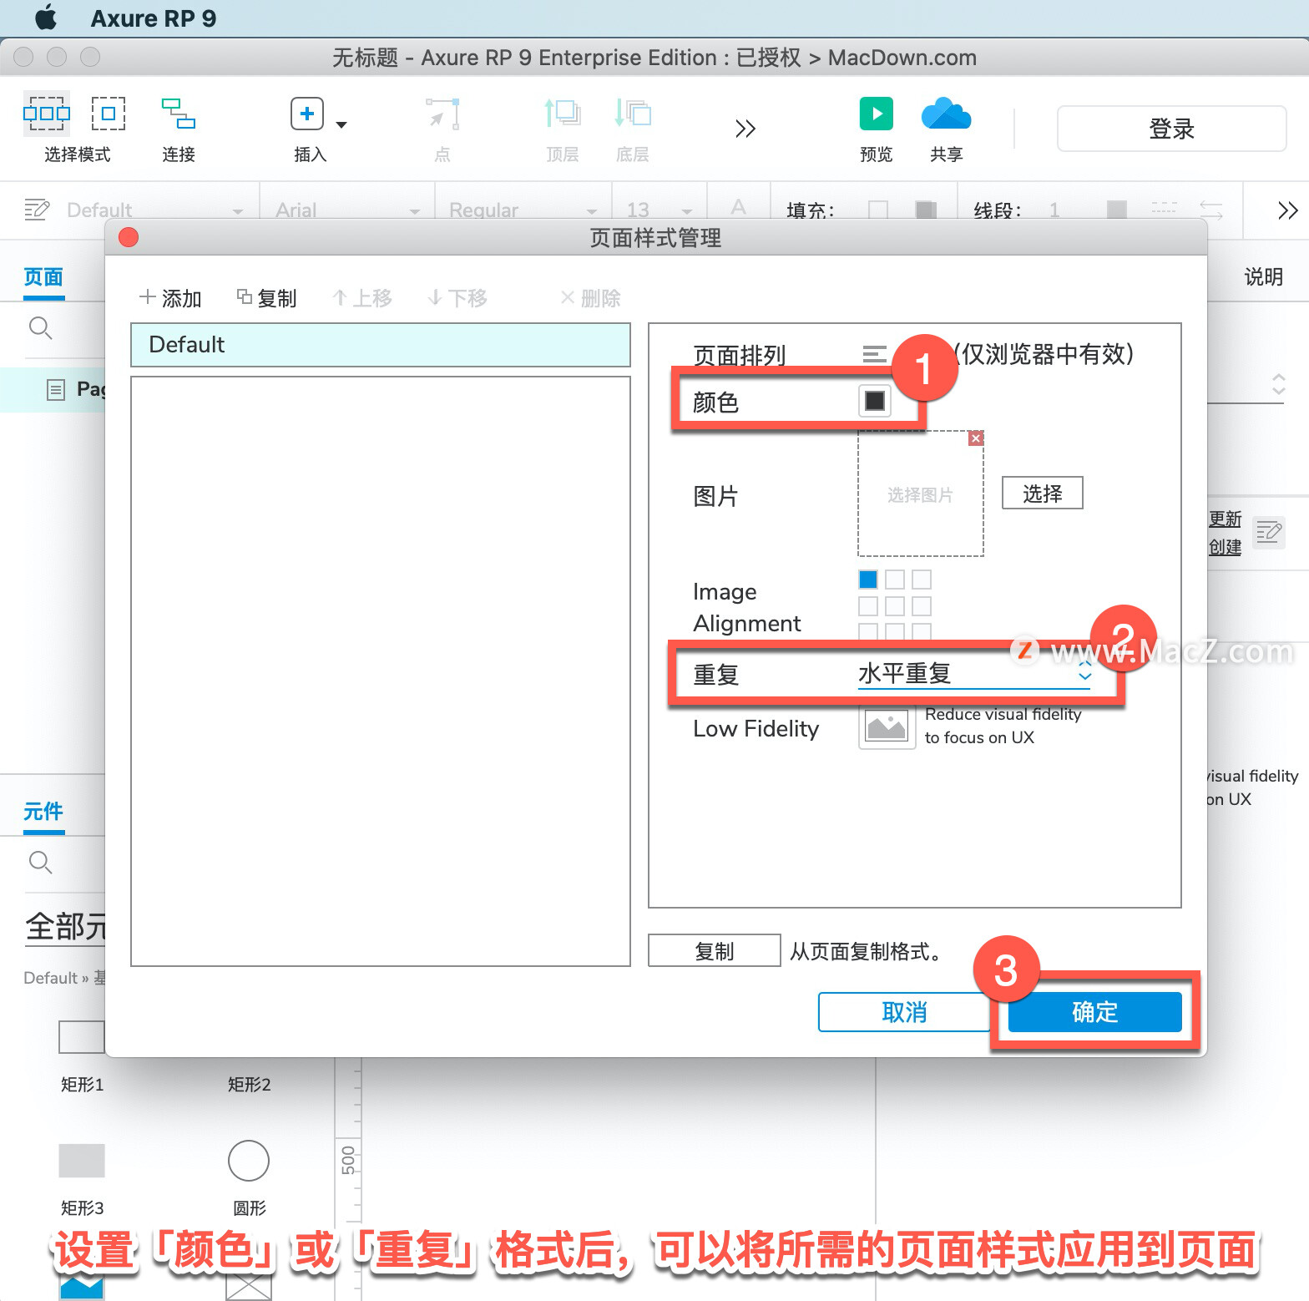Click the pages panel search icon
This screenshot has width=1309, height=1301.
(x=40, y=328)
